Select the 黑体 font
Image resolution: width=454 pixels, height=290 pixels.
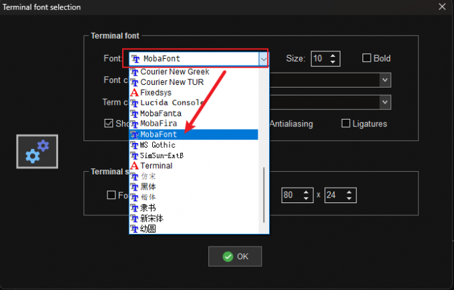pos(194,186)
